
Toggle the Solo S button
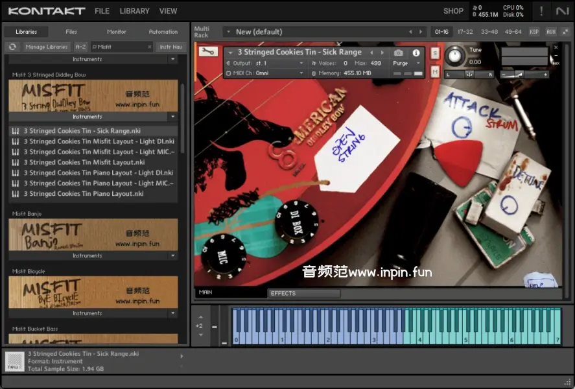[434, 53]
